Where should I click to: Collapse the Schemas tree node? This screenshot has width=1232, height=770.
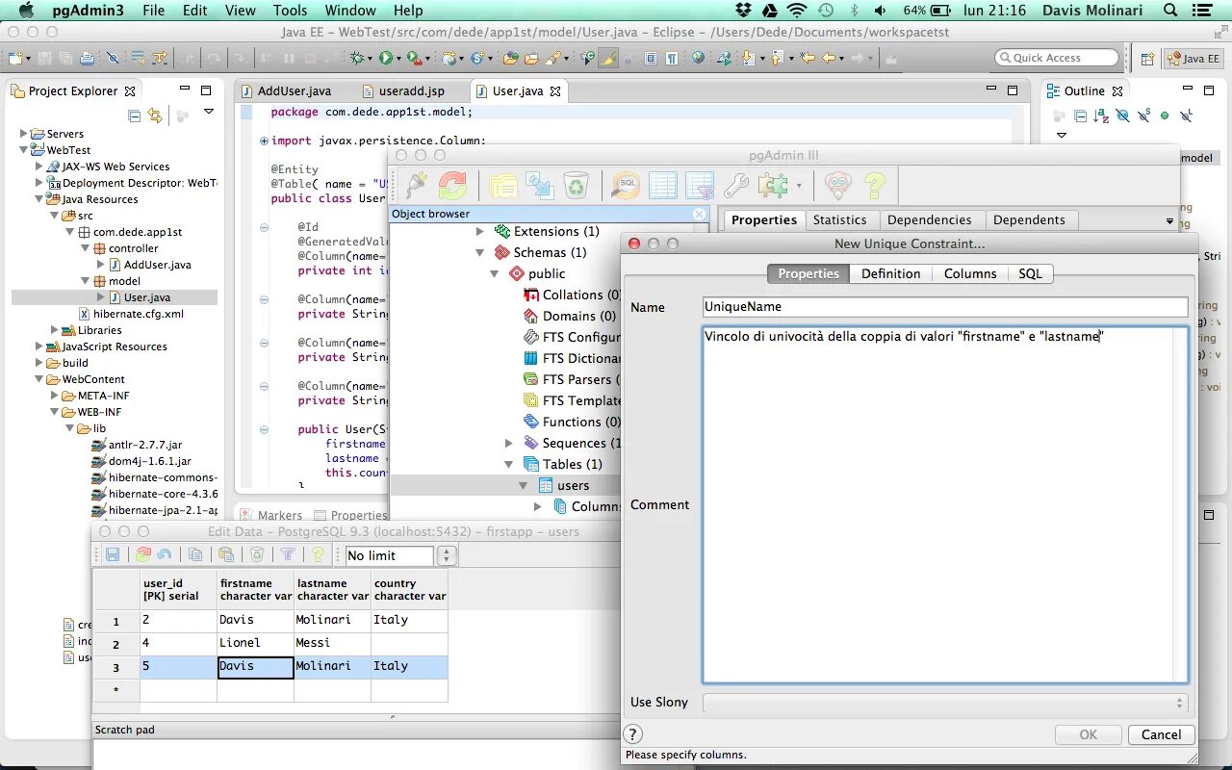[481, 252]
